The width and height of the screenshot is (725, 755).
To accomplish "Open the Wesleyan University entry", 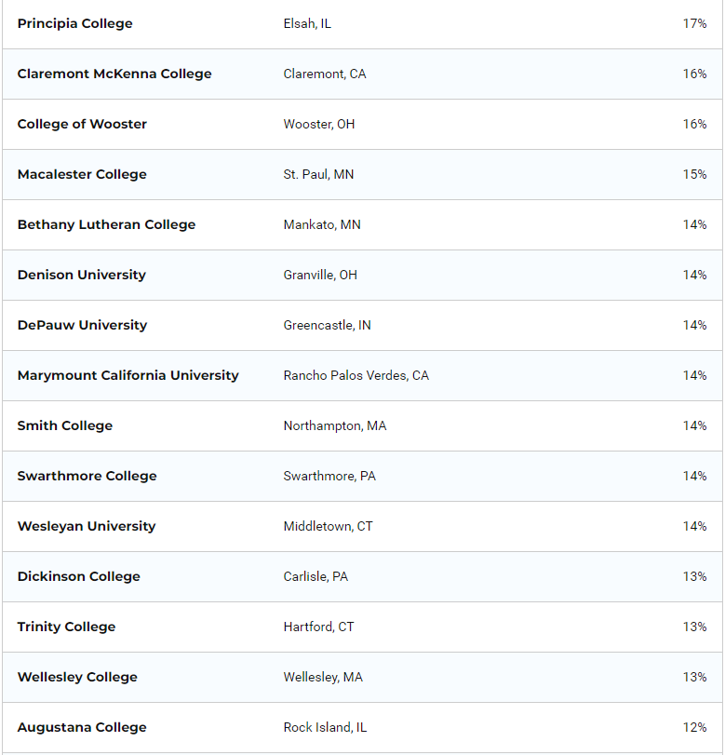I will (86, 526).
